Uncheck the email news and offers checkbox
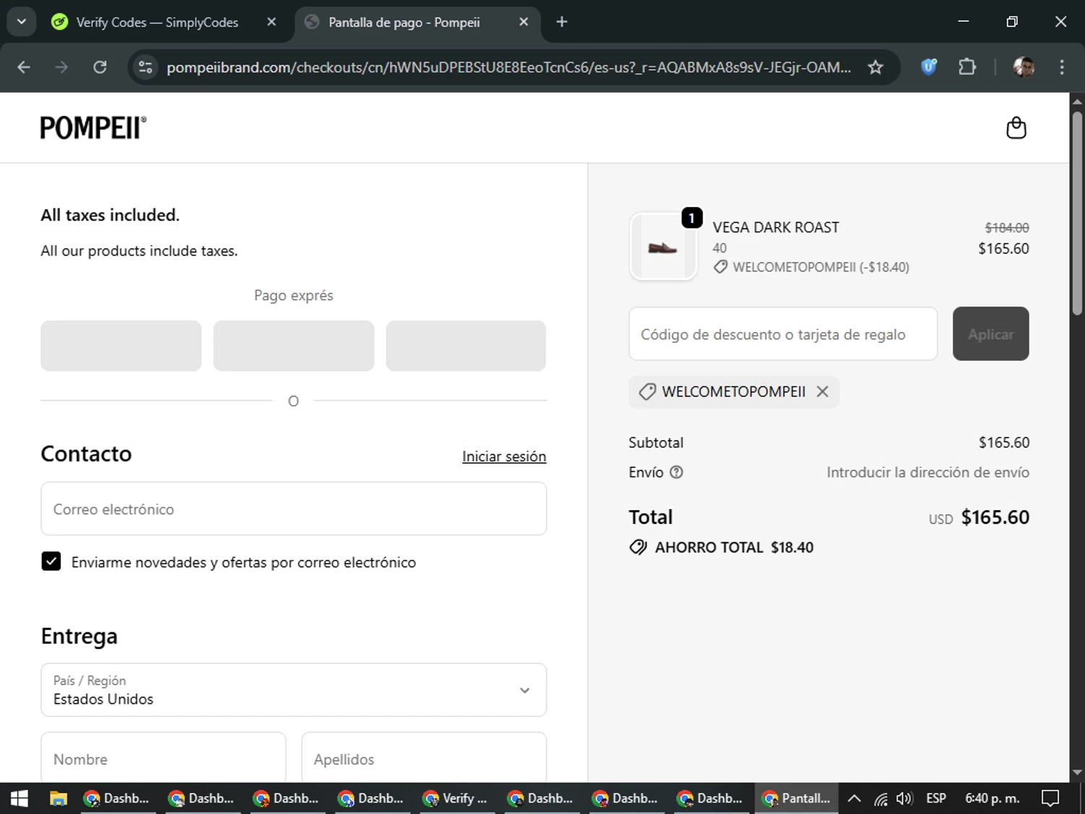The height and width of the screenshot is (814, 1085). (51, 561)
